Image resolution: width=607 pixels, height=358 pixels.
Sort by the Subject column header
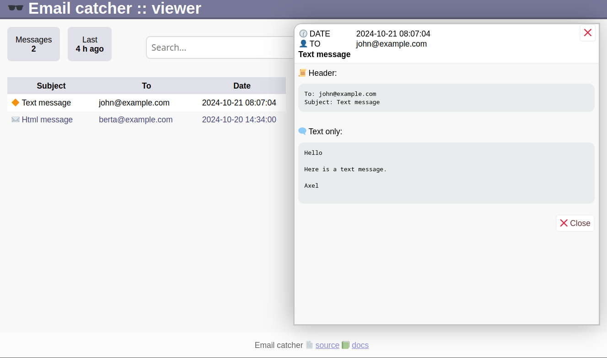click(51, 86)
